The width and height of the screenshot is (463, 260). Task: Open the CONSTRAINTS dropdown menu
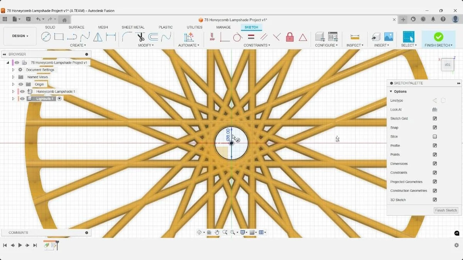coord(257,45)
